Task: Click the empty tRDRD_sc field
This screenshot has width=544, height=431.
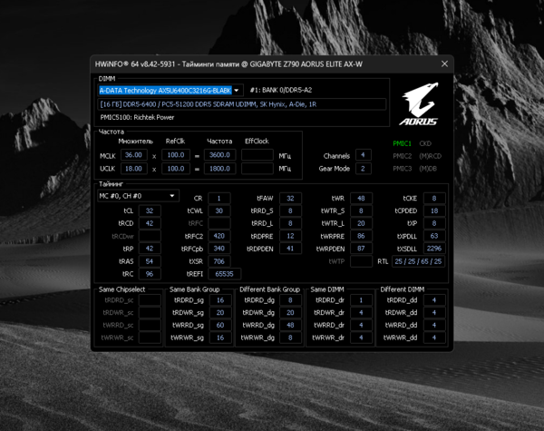Action: point(150,300)
